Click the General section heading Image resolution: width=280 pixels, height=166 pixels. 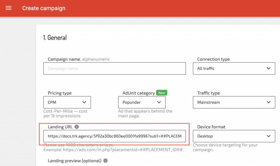[55, 37]
